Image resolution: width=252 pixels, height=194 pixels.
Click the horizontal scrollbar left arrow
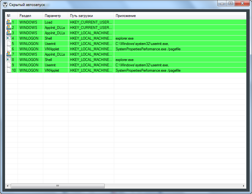pos(8,186)
